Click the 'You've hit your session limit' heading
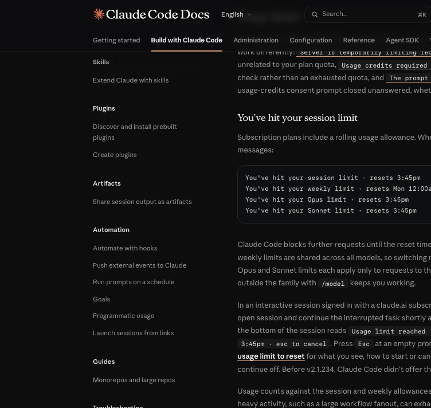 tap(297, 118)
